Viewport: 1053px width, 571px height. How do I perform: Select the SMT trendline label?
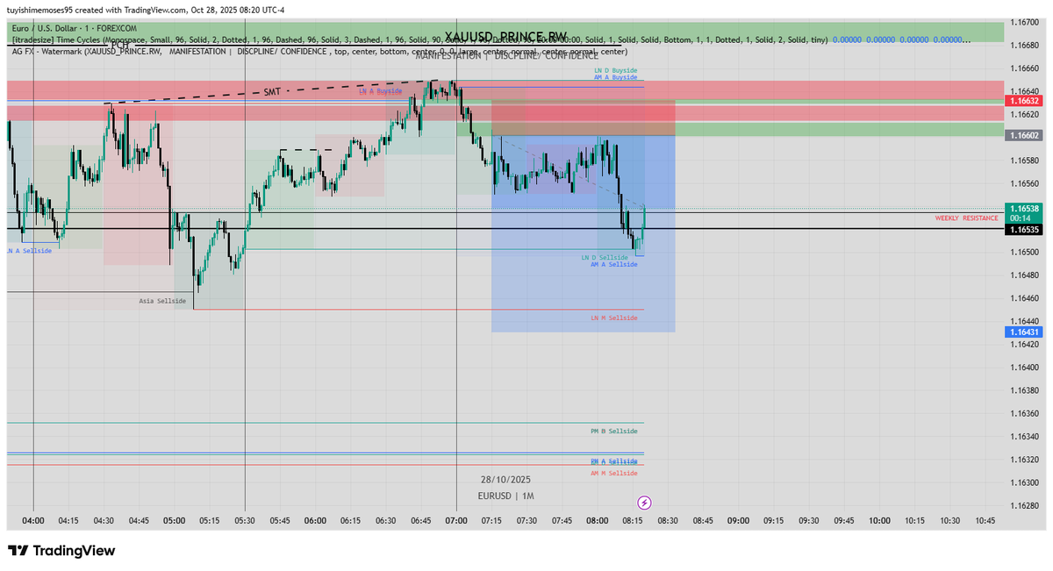point(272,92)
